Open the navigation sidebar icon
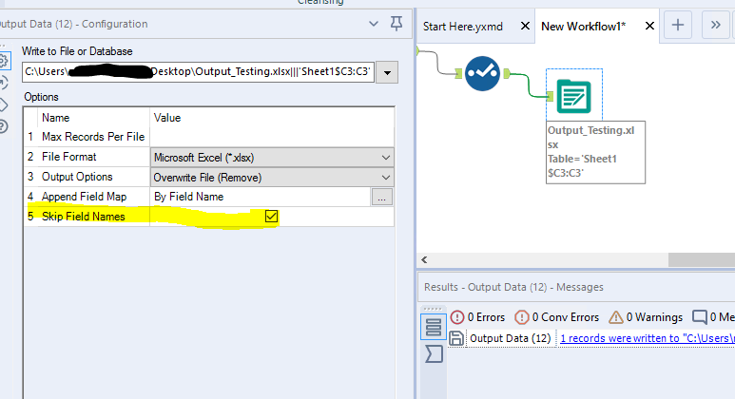The width and height of the screenshot is (735, 399). coord(3,83)
